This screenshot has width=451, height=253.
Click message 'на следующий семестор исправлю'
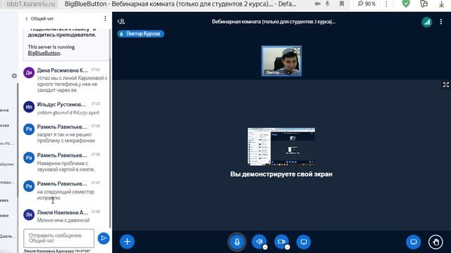[x=66, y=195]
